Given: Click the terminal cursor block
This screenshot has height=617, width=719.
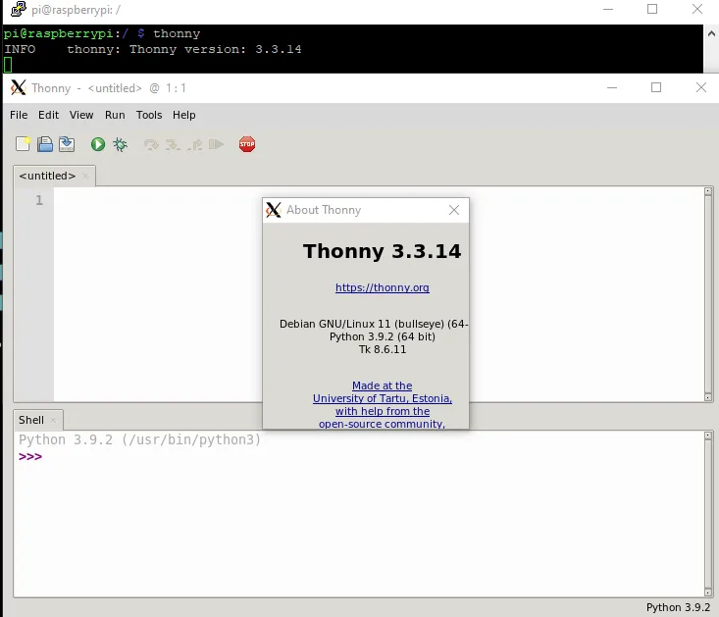Looking at the screenshot, I should coord(8,65).
